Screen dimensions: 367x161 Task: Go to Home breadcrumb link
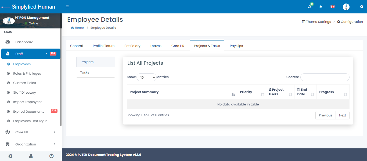coord(79,28)
